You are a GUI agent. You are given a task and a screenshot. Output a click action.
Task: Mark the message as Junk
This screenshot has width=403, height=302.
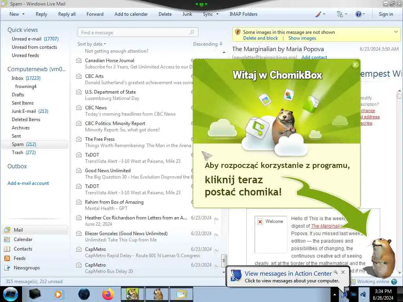click(x=187, y=14)
